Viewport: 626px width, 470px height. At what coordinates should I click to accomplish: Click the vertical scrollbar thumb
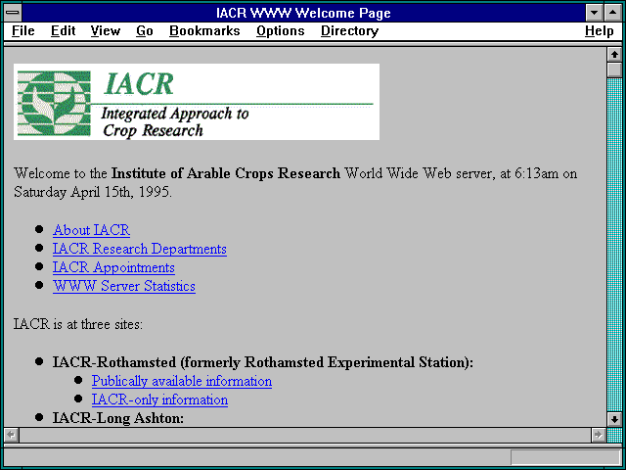[x=614, y=70]
